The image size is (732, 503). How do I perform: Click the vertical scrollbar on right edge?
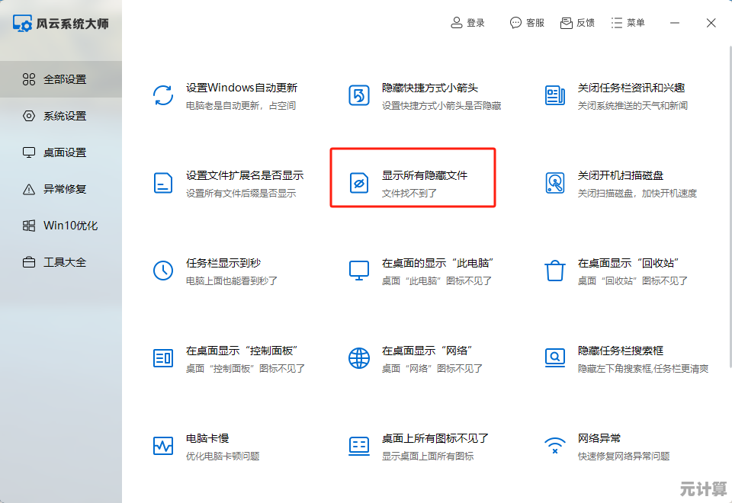[730, 207]
